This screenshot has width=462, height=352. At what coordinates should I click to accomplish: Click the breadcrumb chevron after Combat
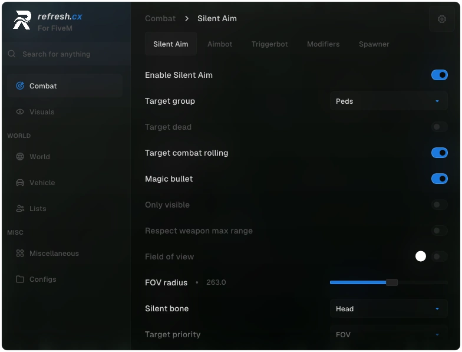click(186, 19)
